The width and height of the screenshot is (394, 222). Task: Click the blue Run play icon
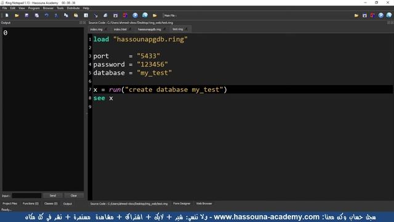pos(135,15)
